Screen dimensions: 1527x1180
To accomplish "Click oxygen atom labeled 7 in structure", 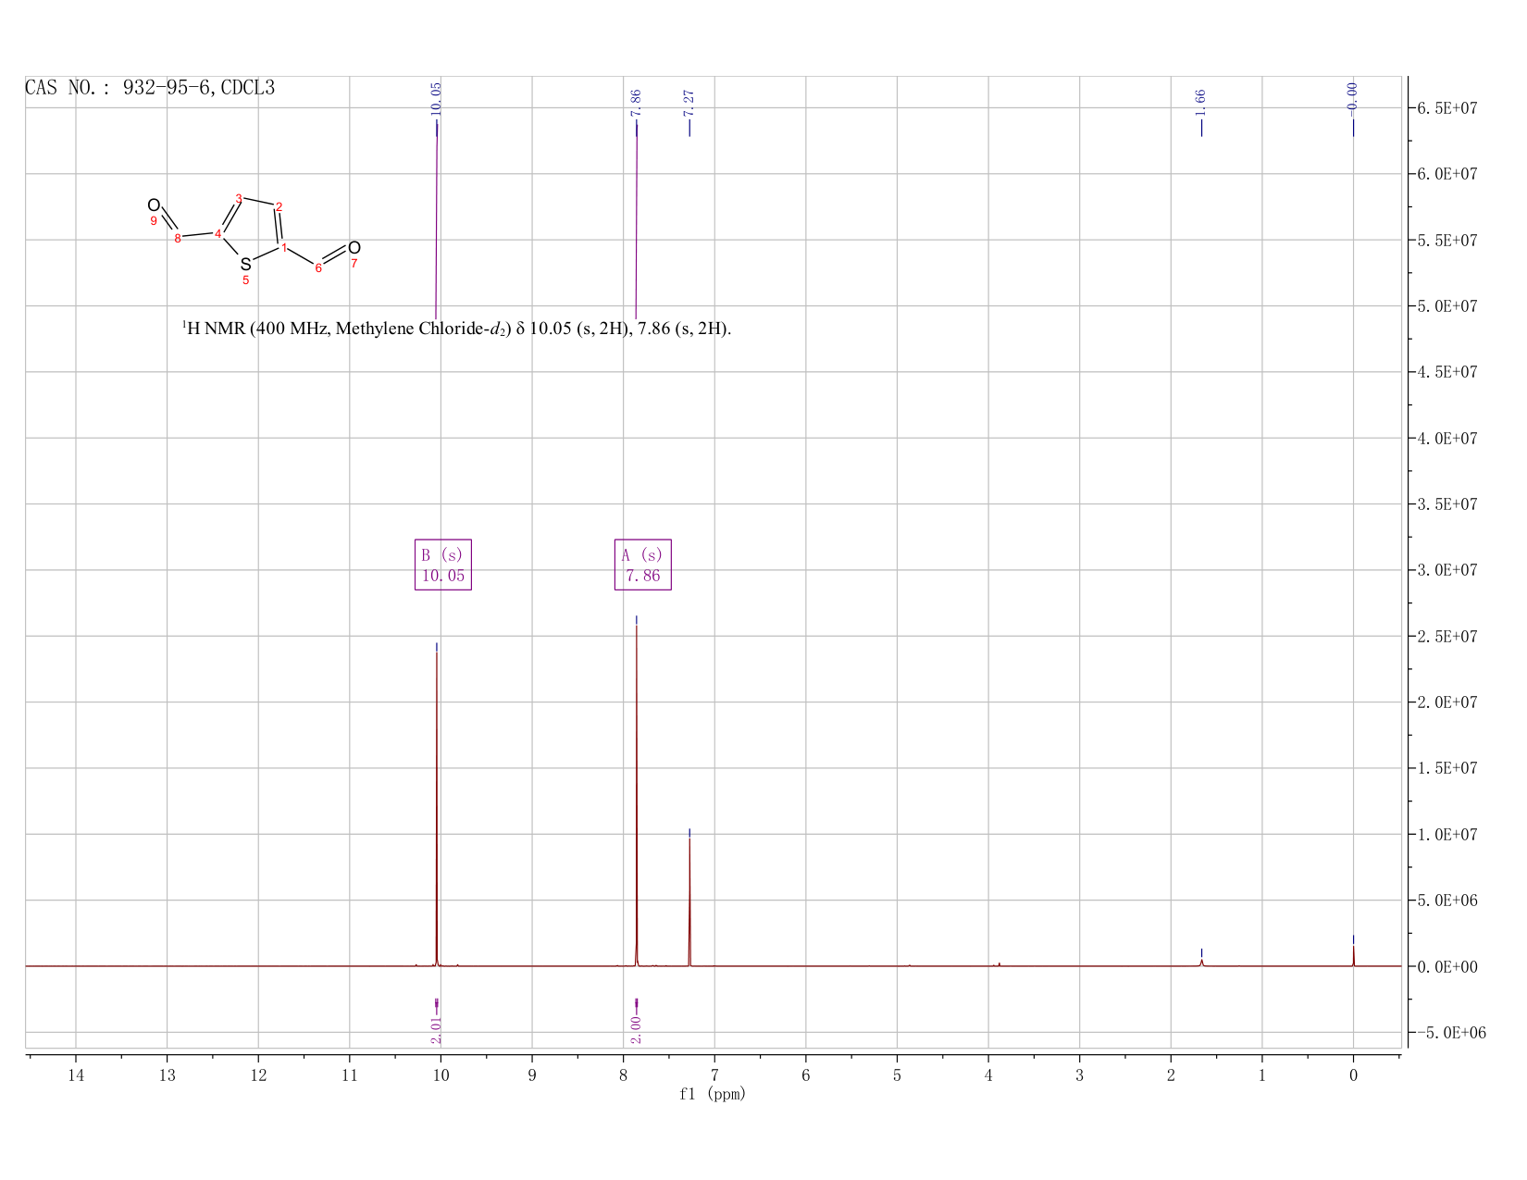I will pos(354,248).
